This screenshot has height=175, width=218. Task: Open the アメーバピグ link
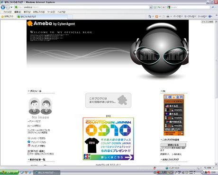(x=34, y=121)
